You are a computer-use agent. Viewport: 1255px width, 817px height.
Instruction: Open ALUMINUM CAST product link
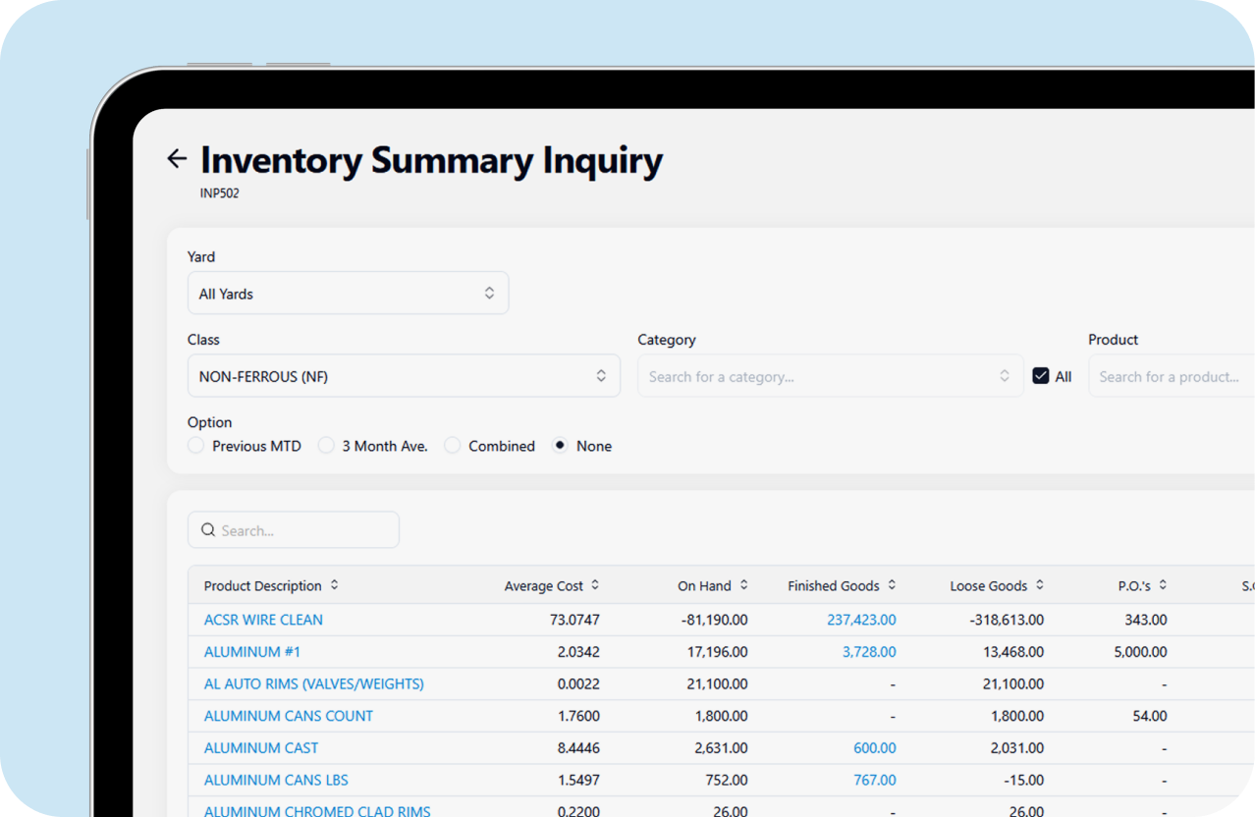click(261, 748)
